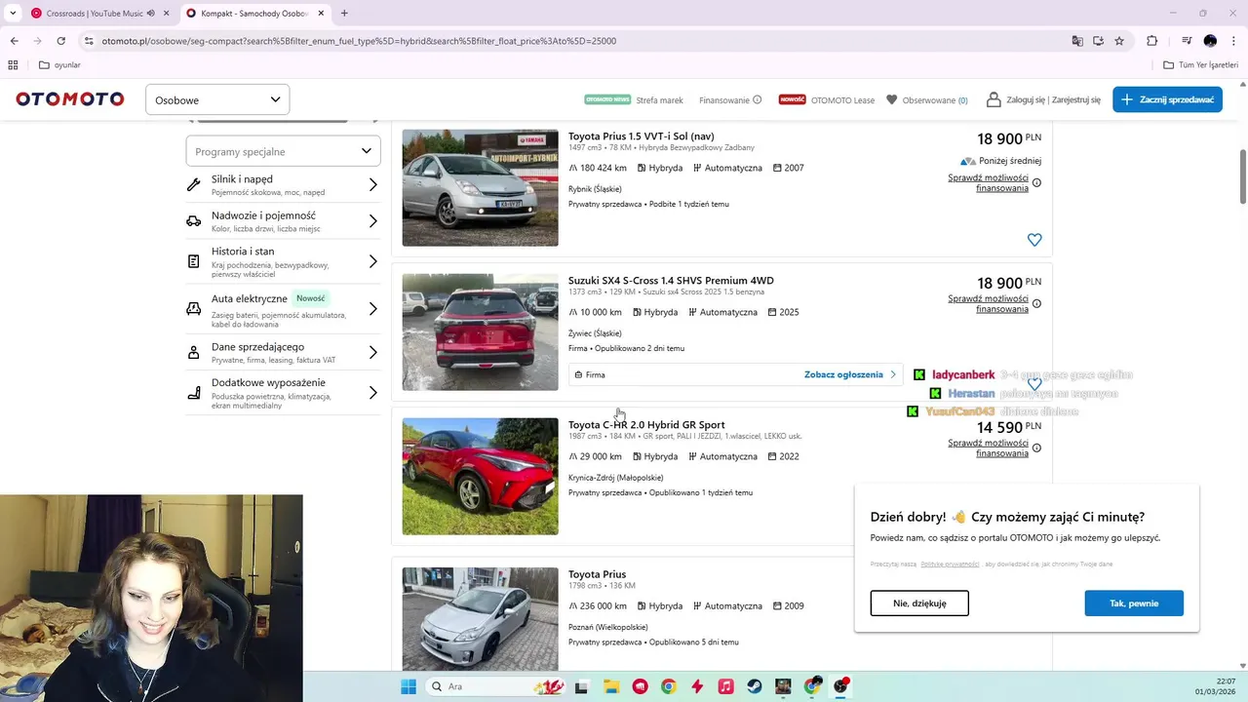Open the Polityka prywatności link
This screenshot has height=702, width=1248.
point(950,564)
